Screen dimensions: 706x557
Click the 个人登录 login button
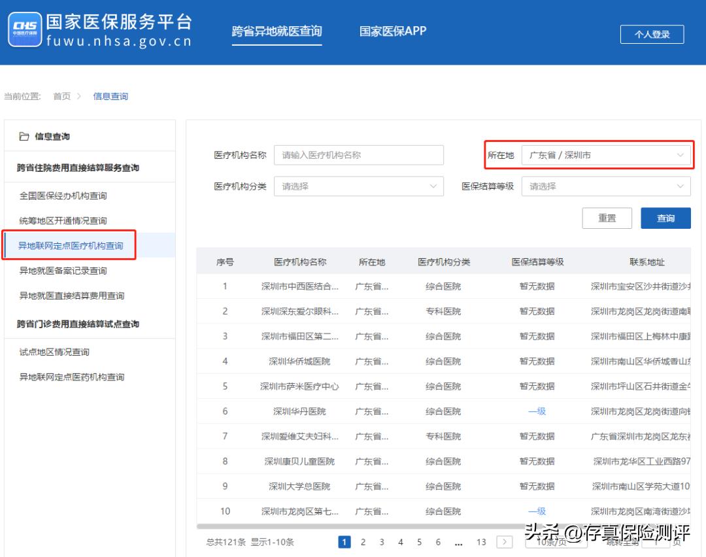point(652,34)
